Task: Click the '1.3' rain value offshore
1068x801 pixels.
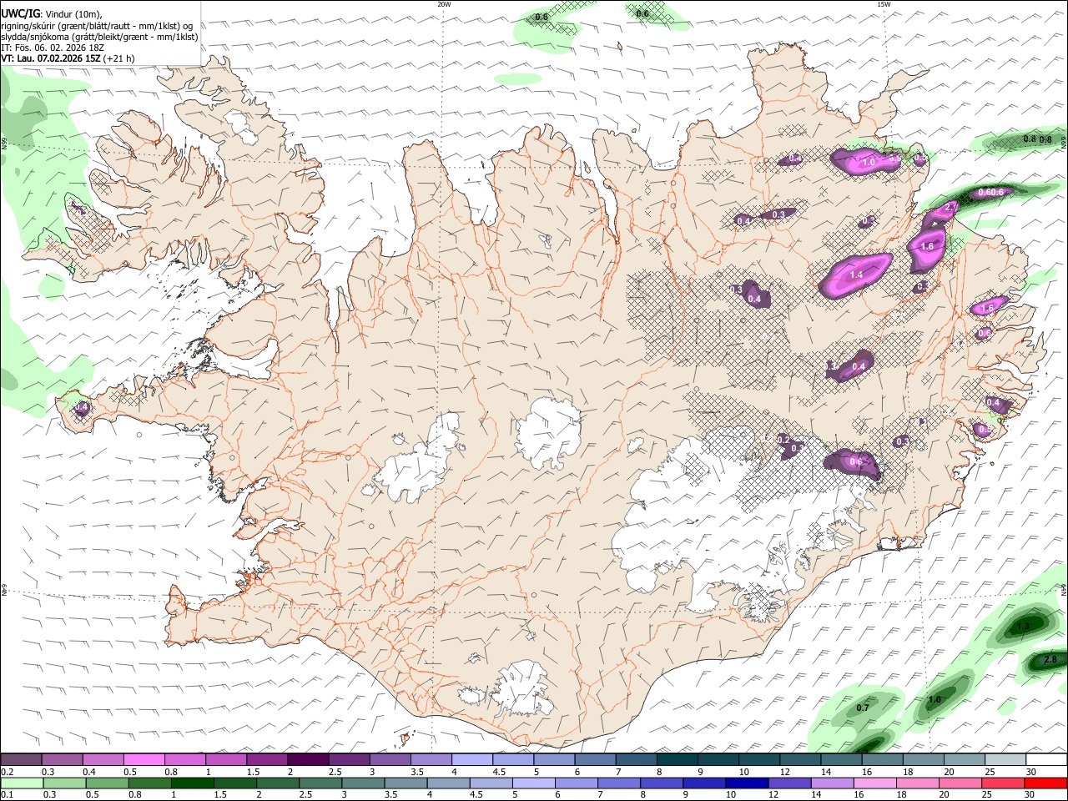Action: coord(1023,626)
